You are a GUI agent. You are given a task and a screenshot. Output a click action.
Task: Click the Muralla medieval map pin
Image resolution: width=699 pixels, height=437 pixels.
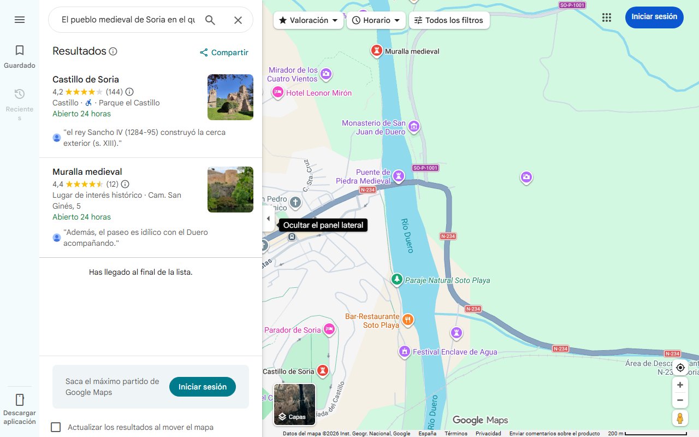tap(376, 51)
